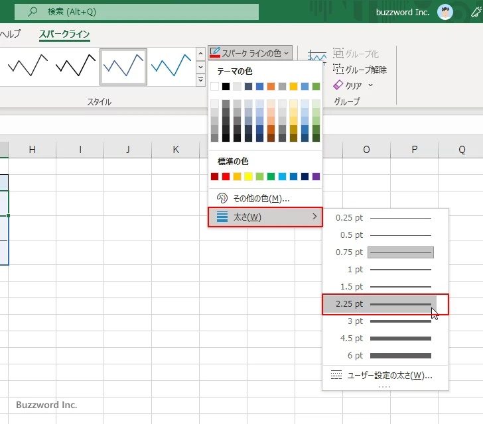This screenshot has height=424, width=483.
Task: Click the pen icon in title bar
Action: [x=476, y=13]
